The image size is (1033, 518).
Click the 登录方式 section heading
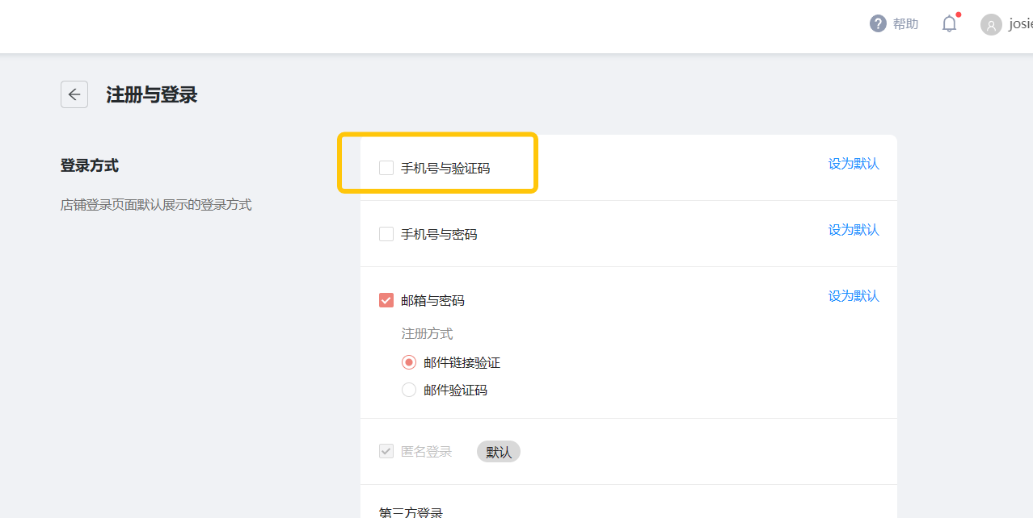click(x=90, y=165)
